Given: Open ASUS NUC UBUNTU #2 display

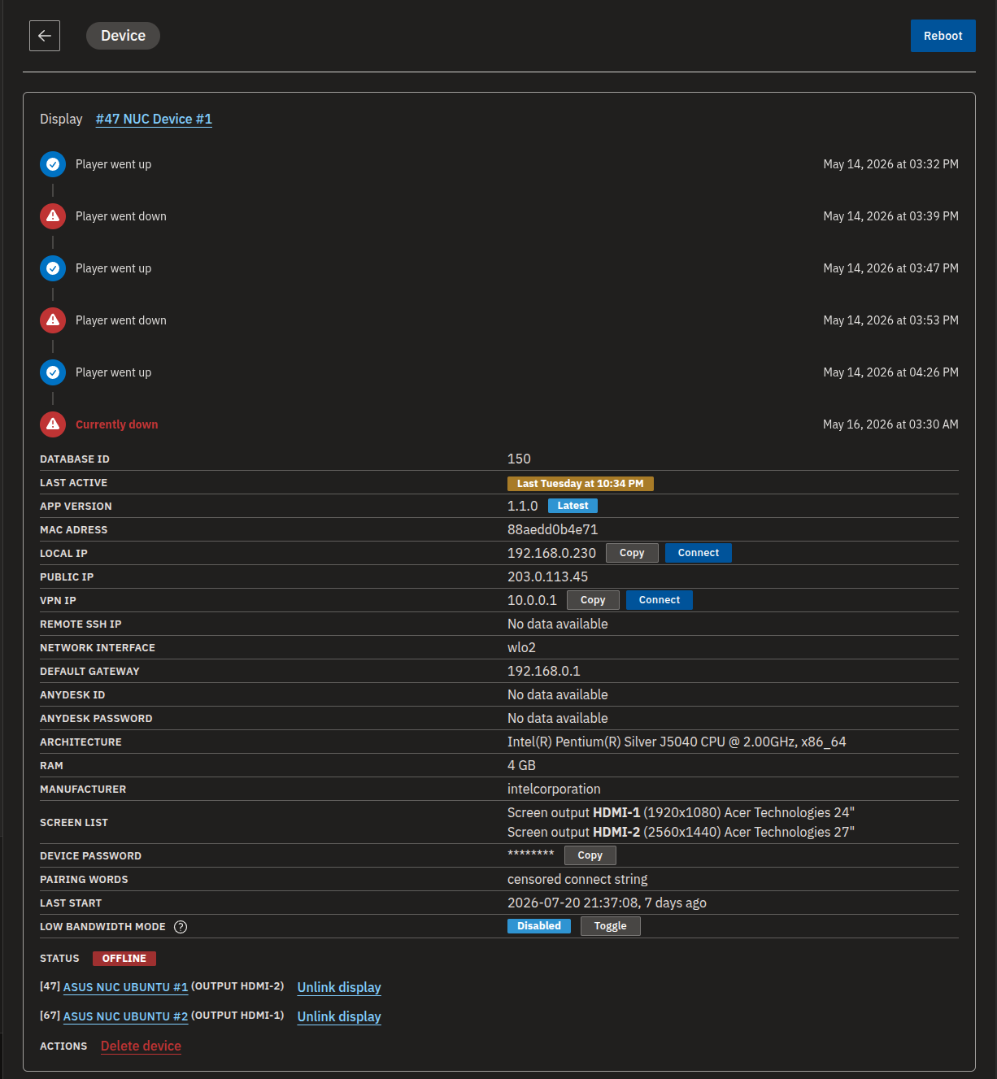Looking at the screenshot, I should tap(125, 1016).
